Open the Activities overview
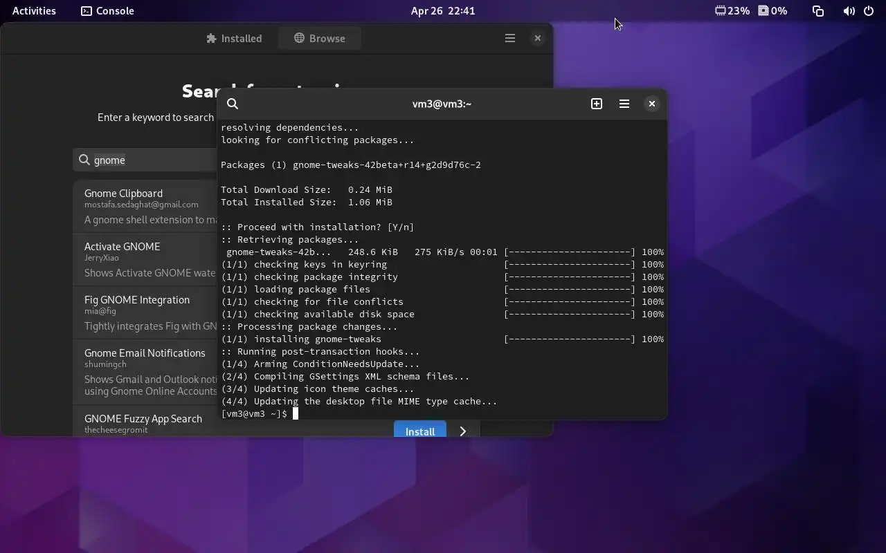 coord(34,10)
